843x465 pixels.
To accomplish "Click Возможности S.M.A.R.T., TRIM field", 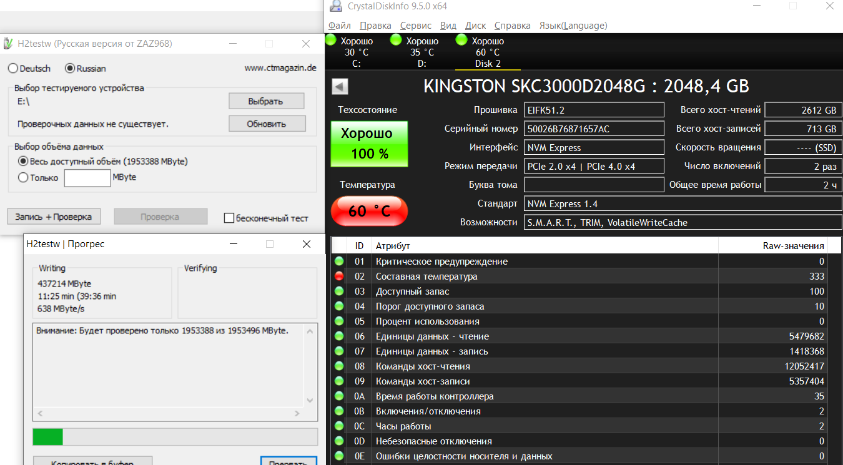I will coord(683,222).
